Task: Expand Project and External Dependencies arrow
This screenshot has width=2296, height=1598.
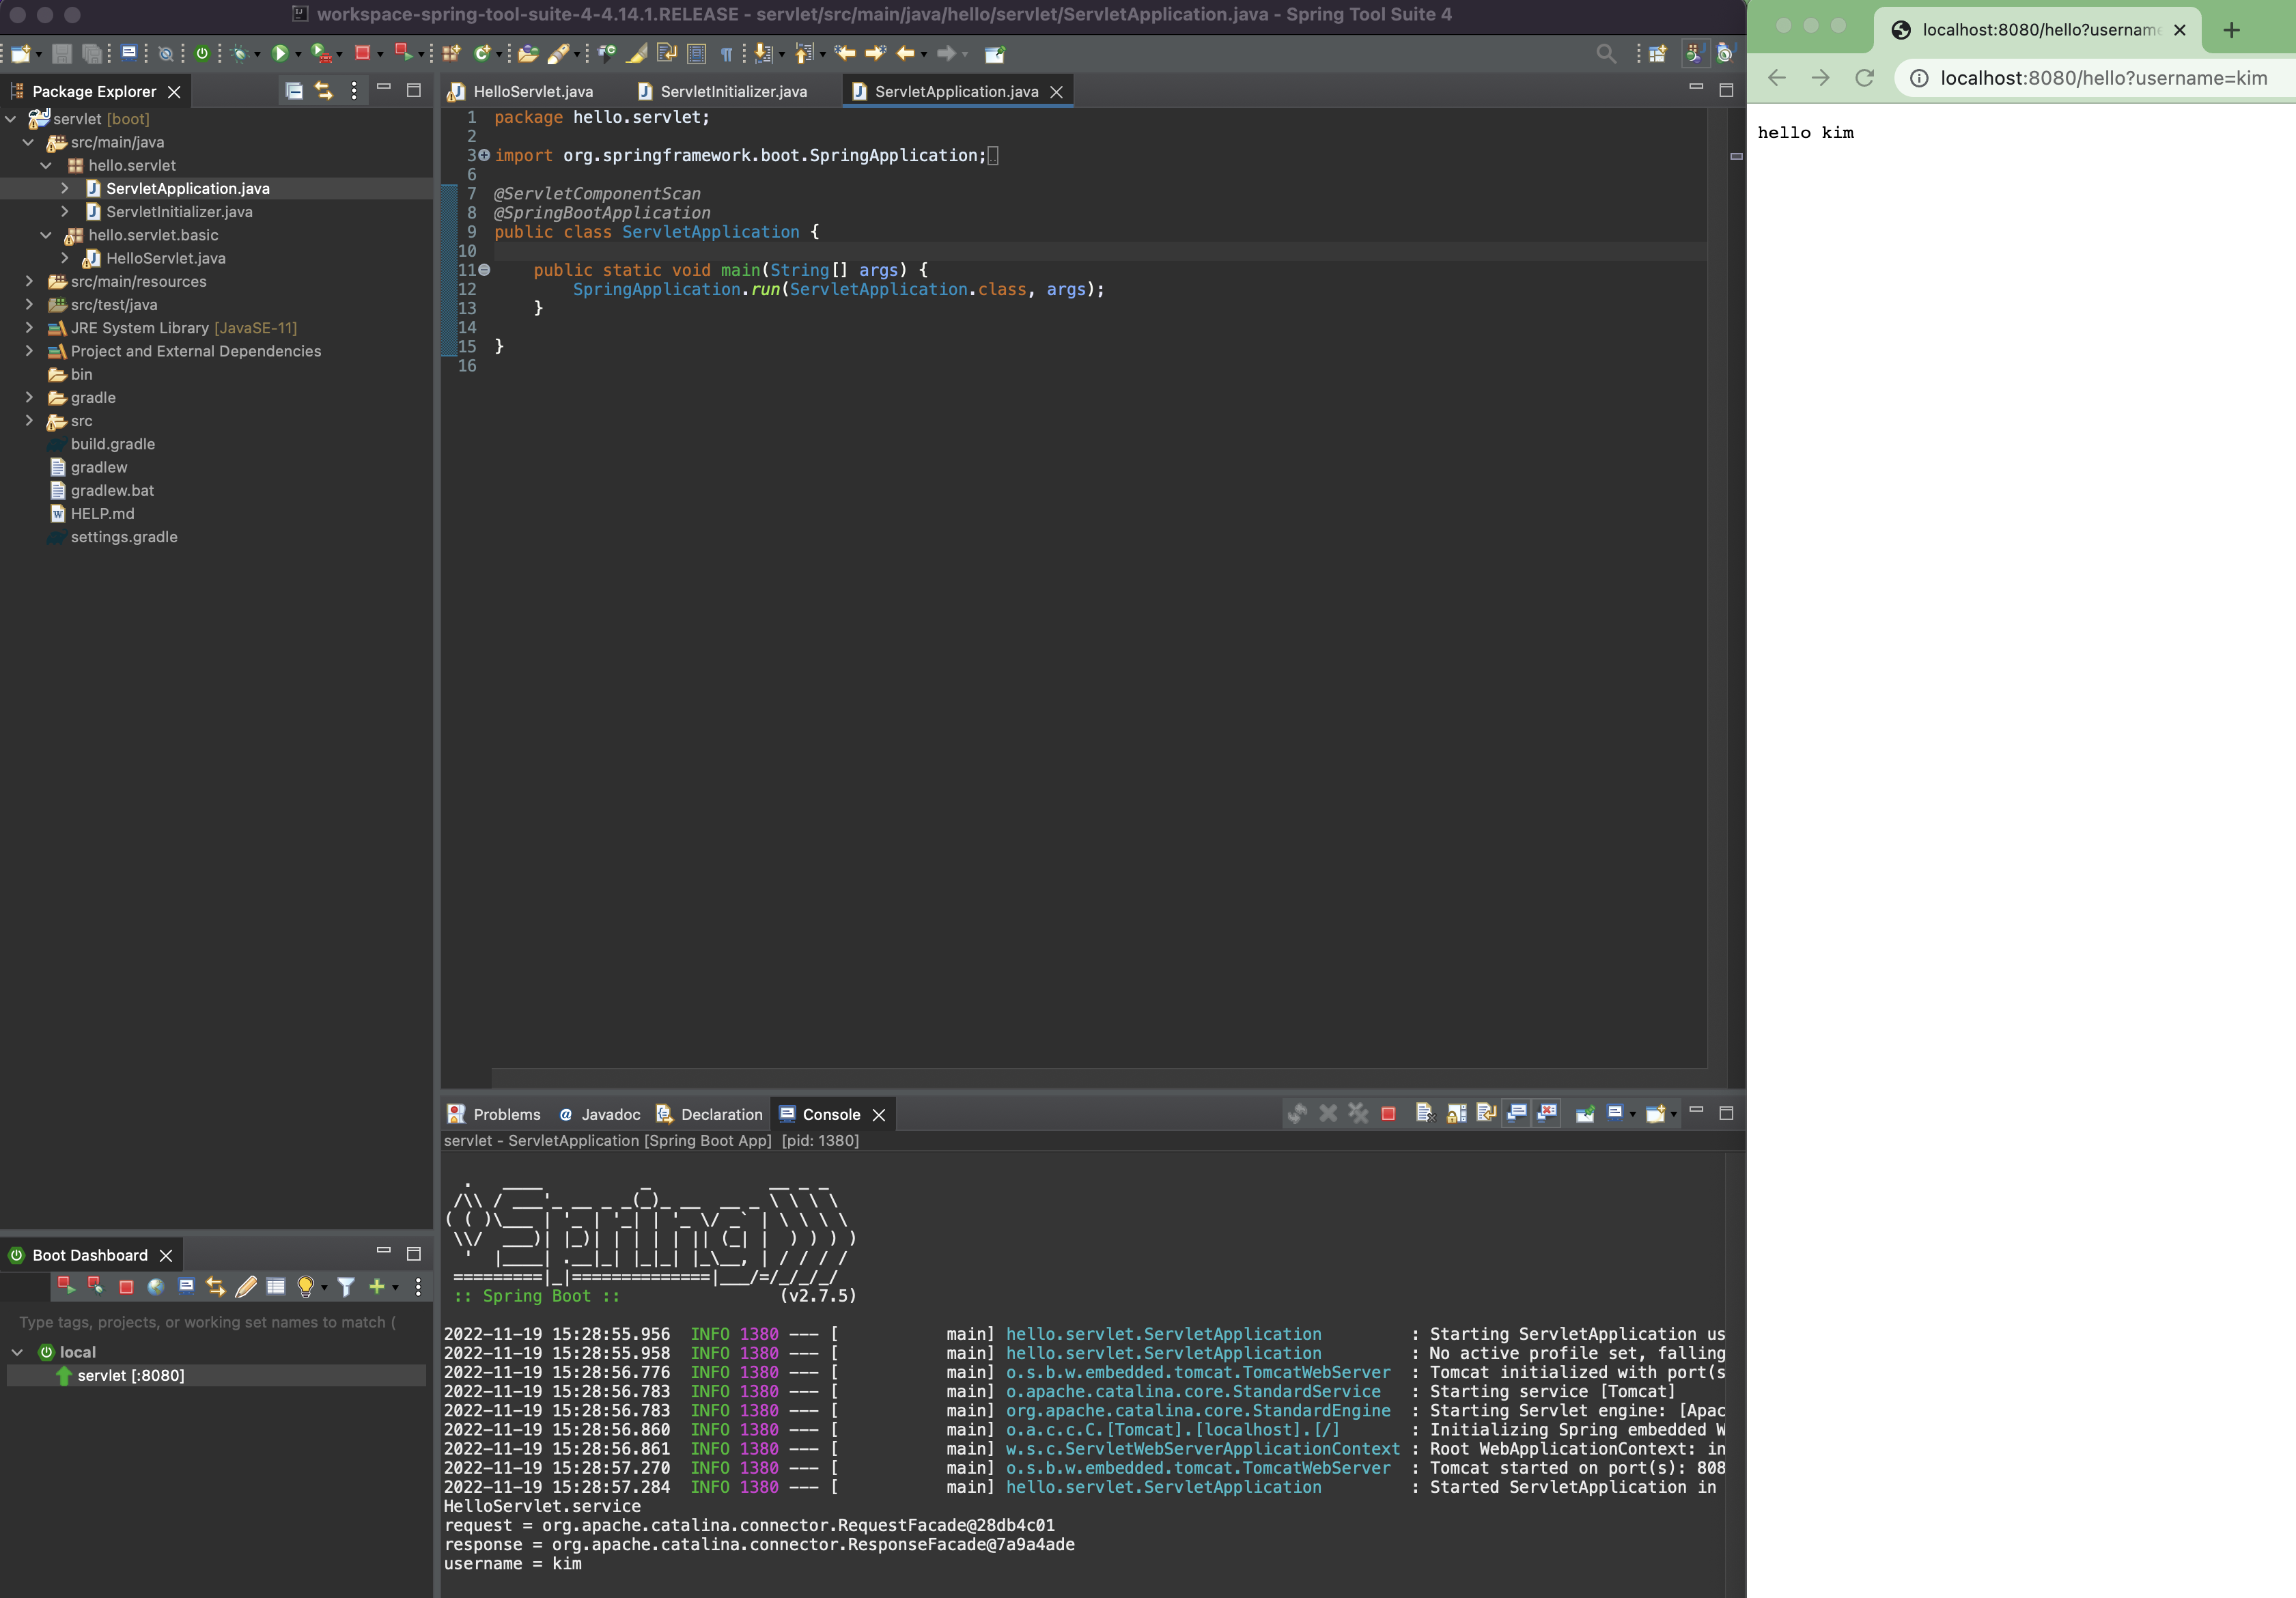Action: [29, 351]
